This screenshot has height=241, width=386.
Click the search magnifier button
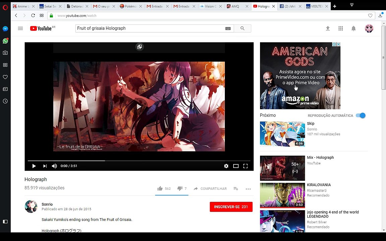(x=243, y=28)
